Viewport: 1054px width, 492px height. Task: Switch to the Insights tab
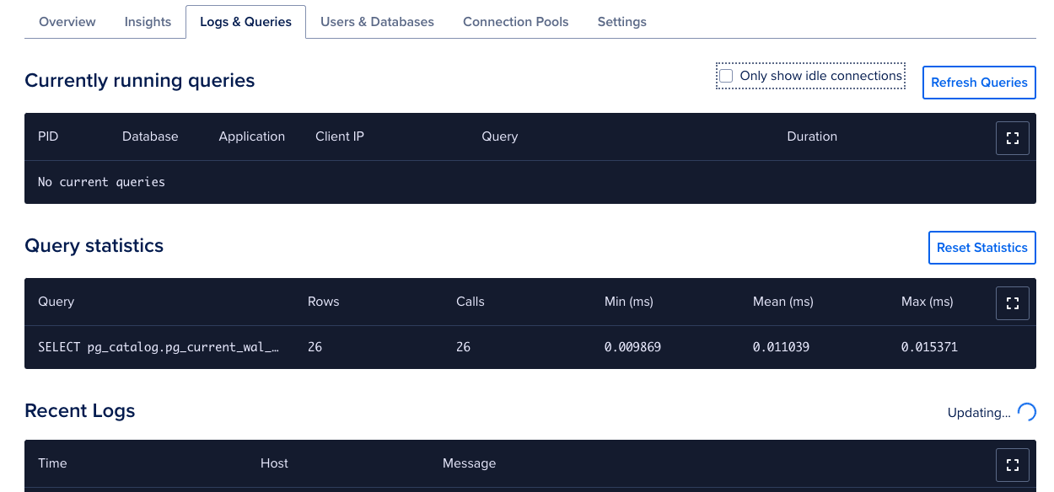click(148, 22)
